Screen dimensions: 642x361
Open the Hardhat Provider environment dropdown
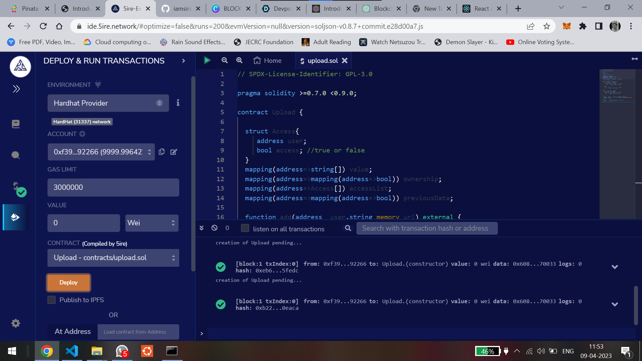[108, 103]
